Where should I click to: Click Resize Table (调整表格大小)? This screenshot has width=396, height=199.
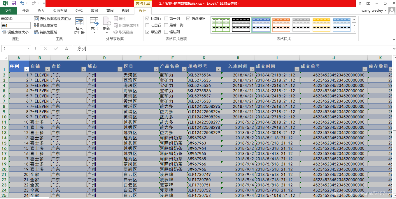15,32
